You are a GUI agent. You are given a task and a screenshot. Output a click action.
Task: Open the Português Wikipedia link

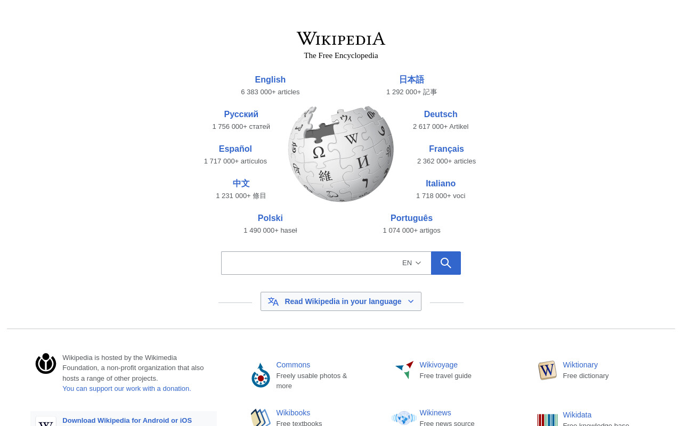(411, 218)
